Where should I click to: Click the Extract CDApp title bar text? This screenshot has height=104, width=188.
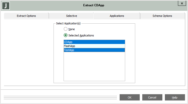(x=93, y=5)
